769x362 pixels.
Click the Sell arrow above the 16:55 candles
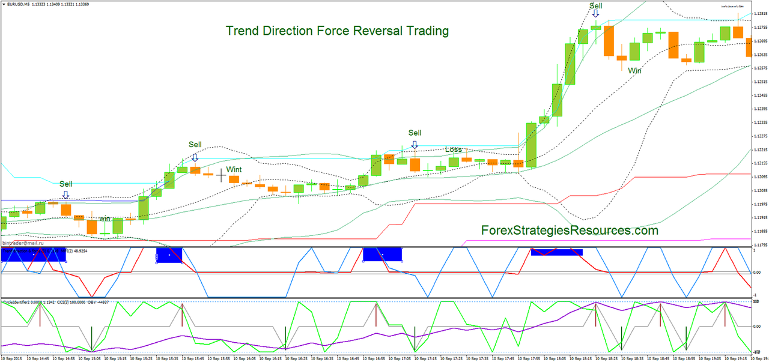pos(415,144)
